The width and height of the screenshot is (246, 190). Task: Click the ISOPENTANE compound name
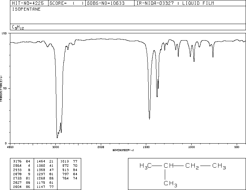(26, 9)
